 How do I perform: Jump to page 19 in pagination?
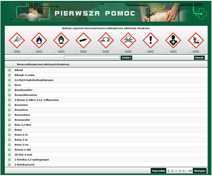coord(190,171)
